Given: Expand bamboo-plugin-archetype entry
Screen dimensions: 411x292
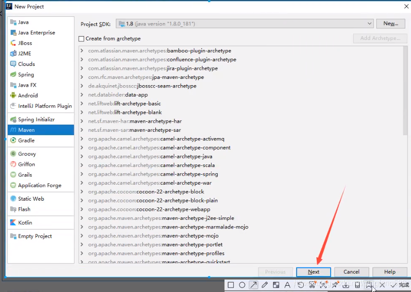Looking at the screenshot, I should [82, 51].
